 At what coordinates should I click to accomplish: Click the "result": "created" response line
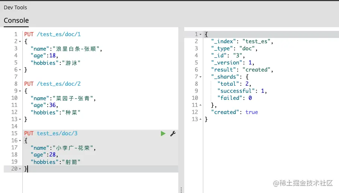242,70
